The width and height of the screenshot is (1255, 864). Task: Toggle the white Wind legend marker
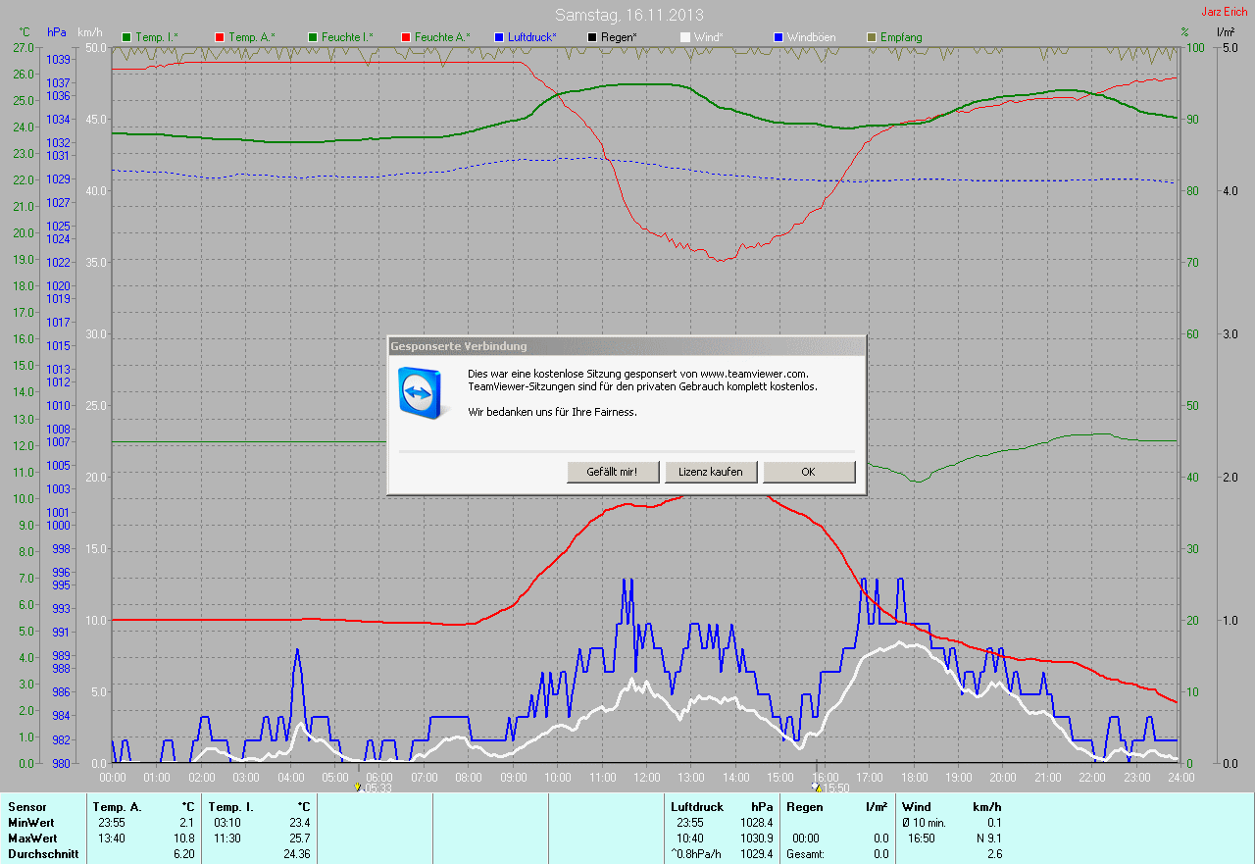pos(684,37)
